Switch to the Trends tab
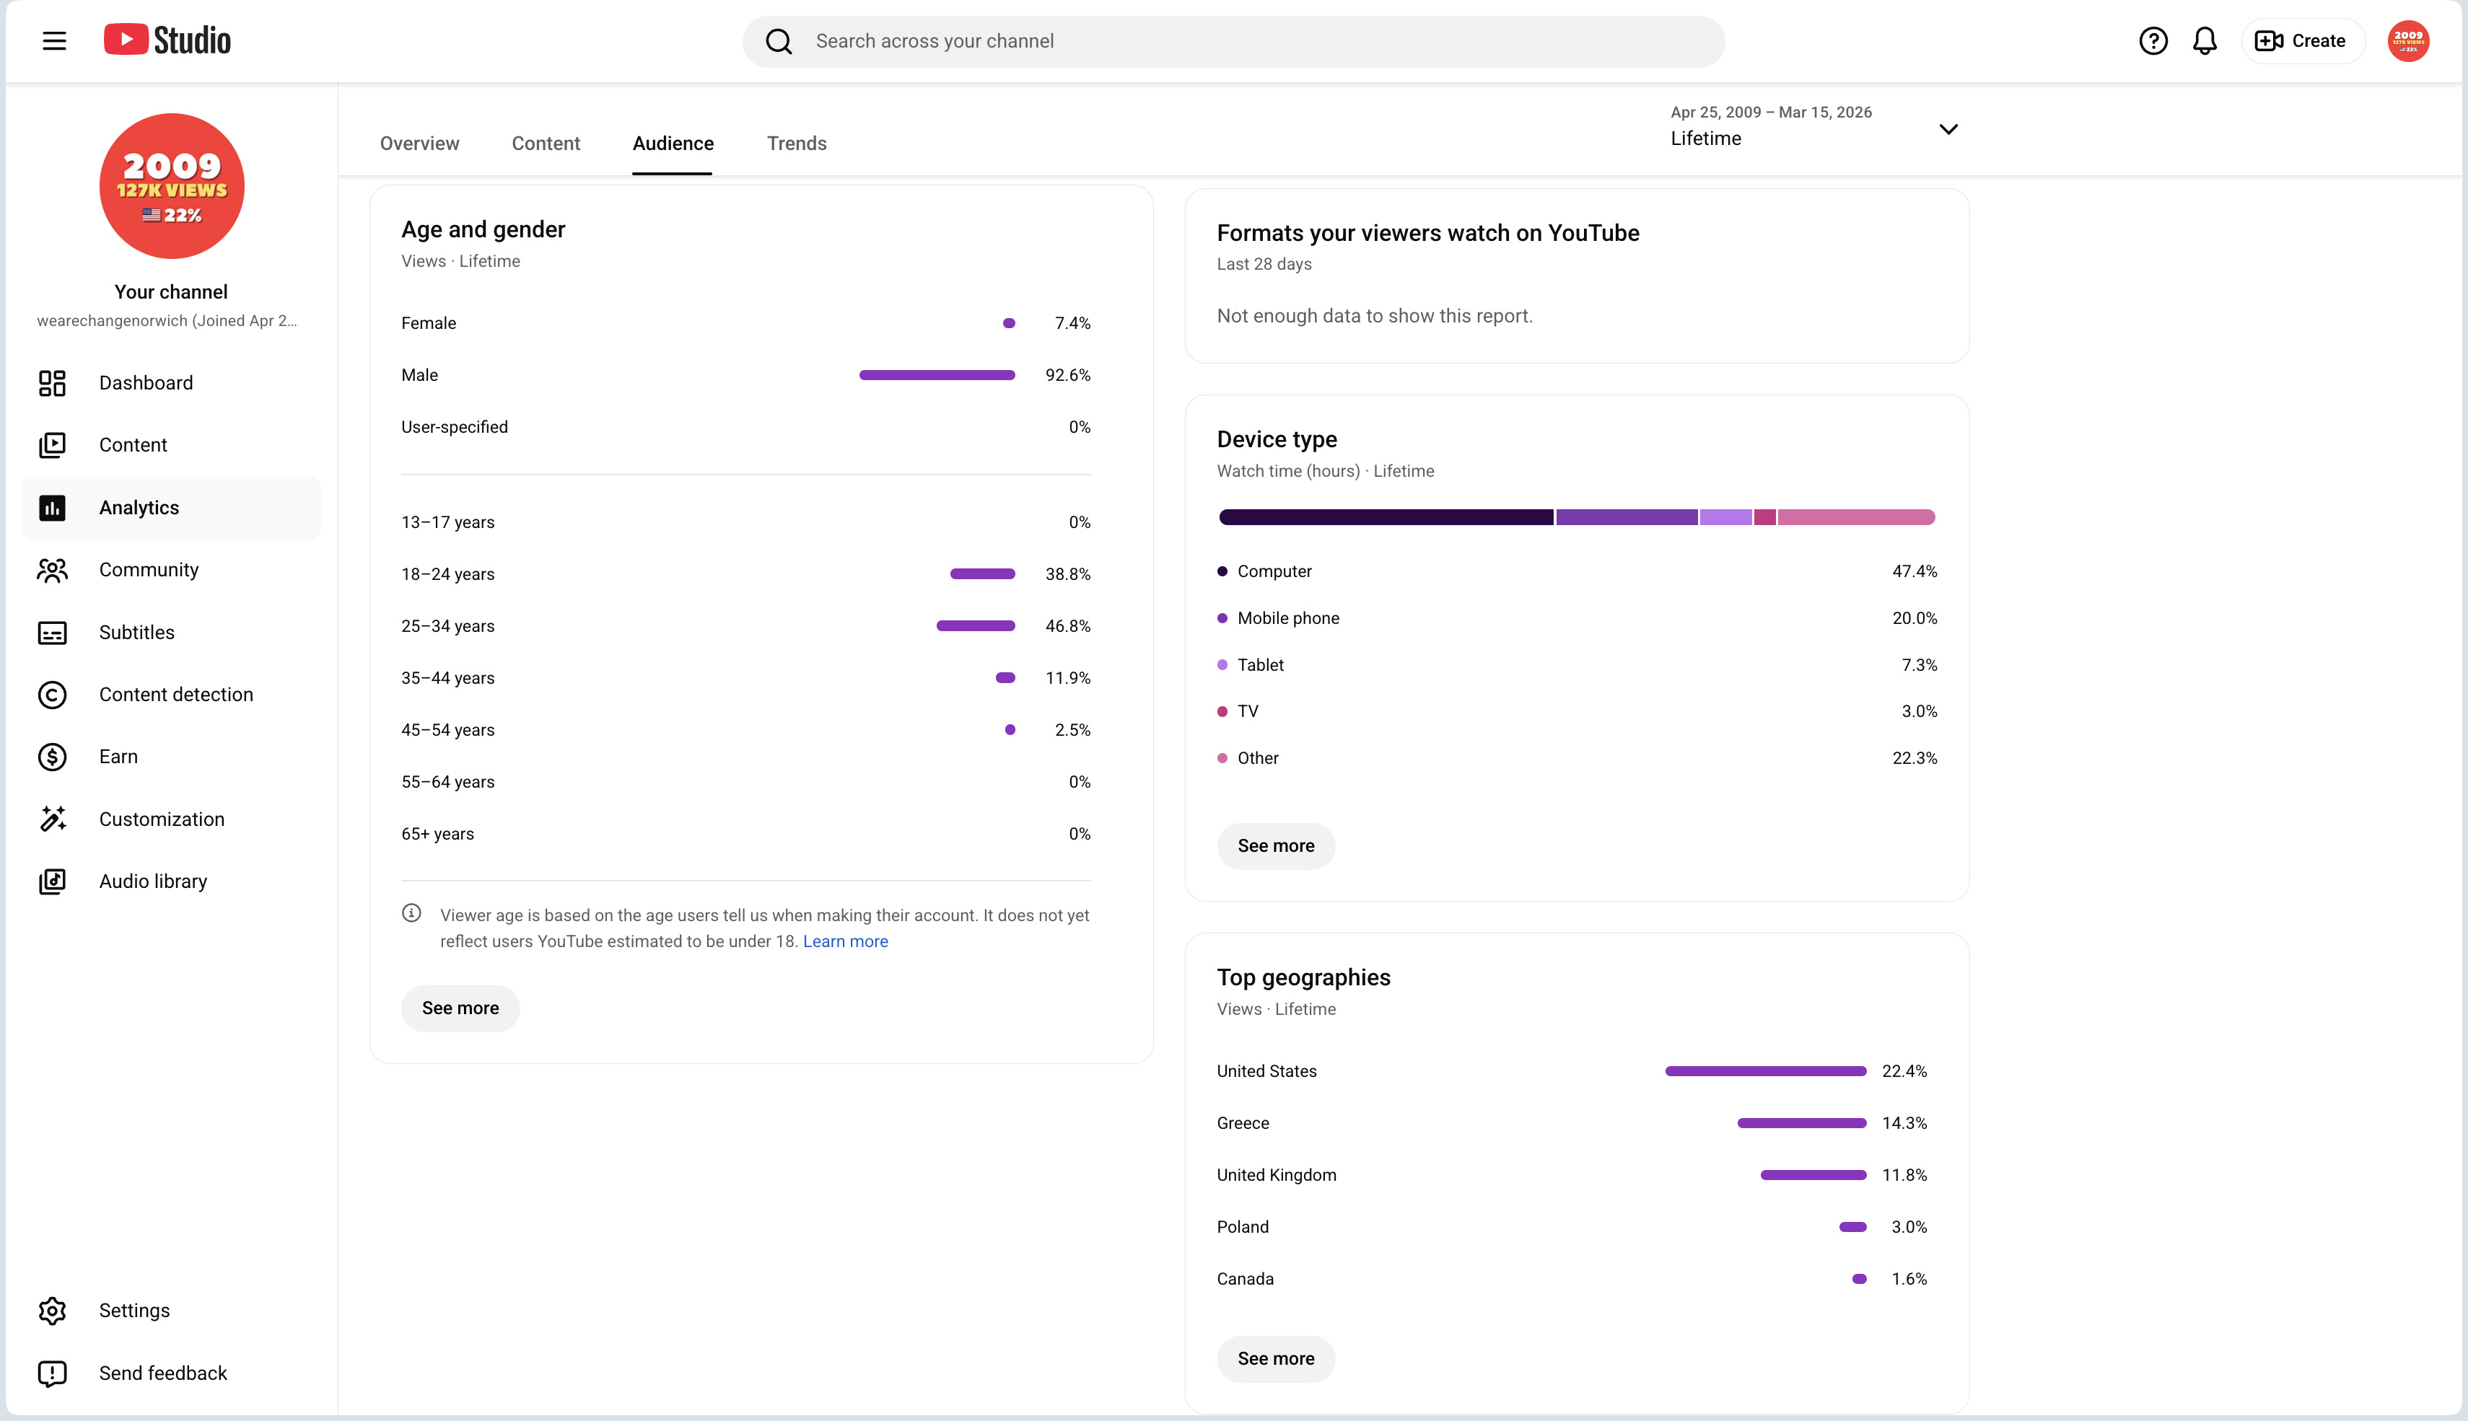The height and width of the screenshot is (1421, 2468). coord(797,144)
